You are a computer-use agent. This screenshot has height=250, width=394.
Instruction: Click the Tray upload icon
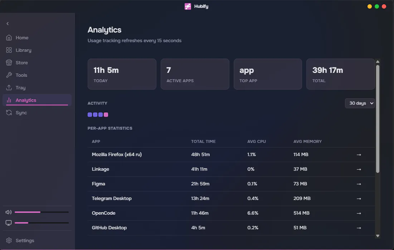click(x=9, y=88)
